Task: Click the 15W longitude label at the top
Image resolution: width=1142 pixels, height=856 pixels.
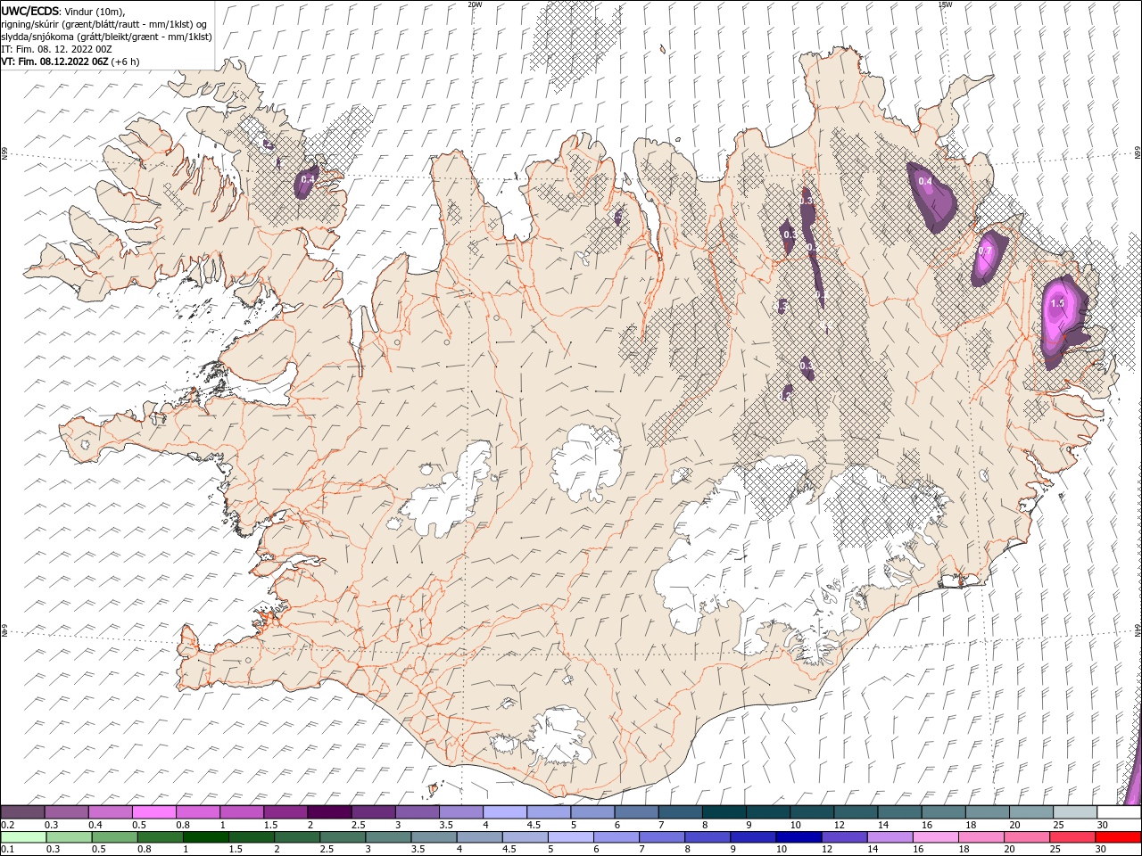Action: 945,4
